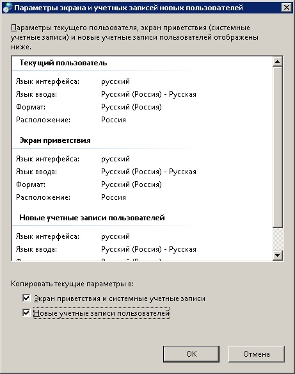The height and width of the screenshot is (374, 295).
Task: Click "Язык интерфейса" row under Текущий пользователь
Action: pyautogui.click(x=73, y=81)
